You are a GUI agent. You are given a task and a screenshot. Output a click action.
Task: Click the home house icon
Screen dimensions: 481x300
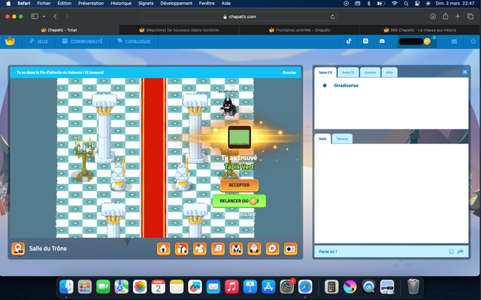tap(164, 249)
